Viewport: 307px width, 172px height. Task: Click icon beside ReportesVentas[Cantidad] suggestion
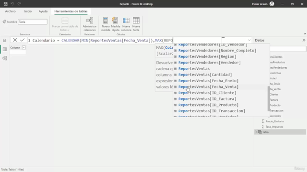[175, 75]
